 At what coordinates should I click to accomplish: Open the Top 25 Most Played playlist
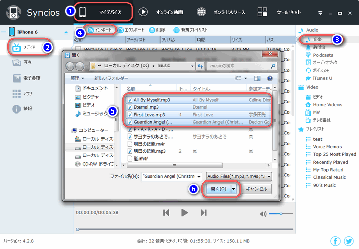[331, 154]
